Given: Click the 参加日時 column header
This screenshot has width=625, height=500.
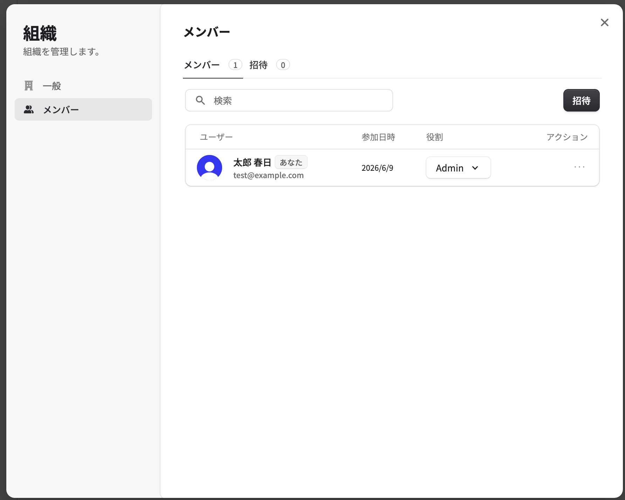Looking at the screenshot, I should pyautogui.click(x=378, y=137).
